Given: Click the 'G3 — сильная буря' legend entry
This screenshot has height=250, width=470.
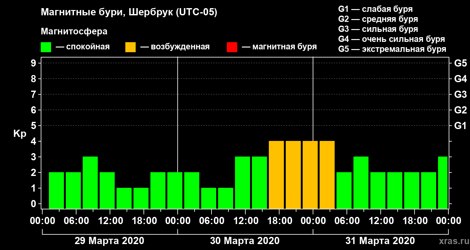Looking at the screenshot, I should (378, 29).
